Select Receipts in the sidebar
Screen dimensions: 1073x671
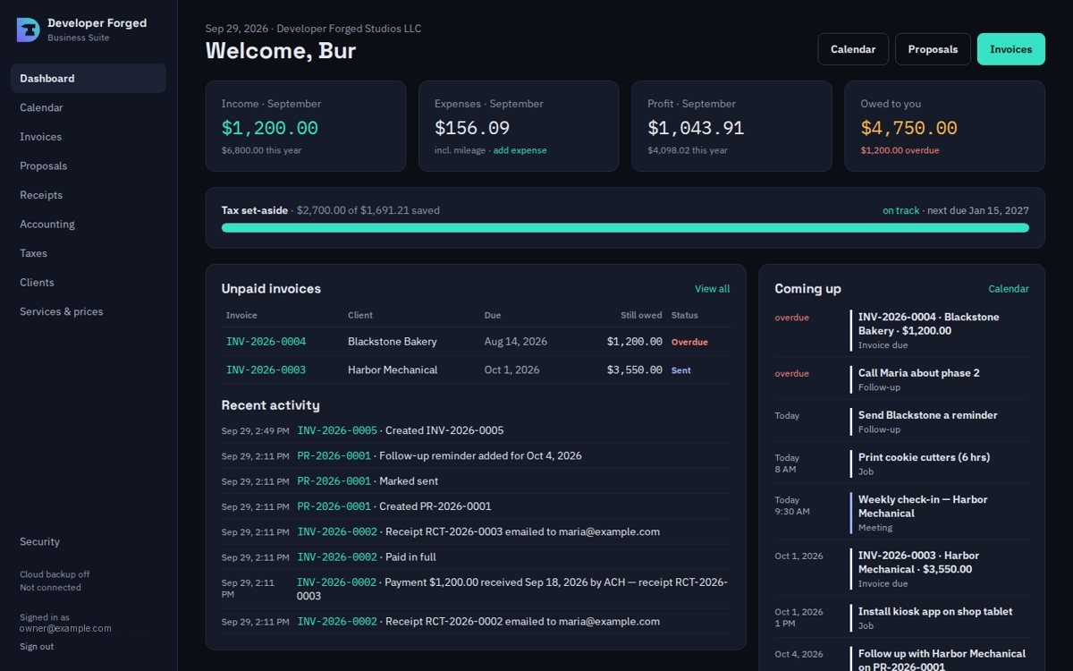[x=89, y=195]
